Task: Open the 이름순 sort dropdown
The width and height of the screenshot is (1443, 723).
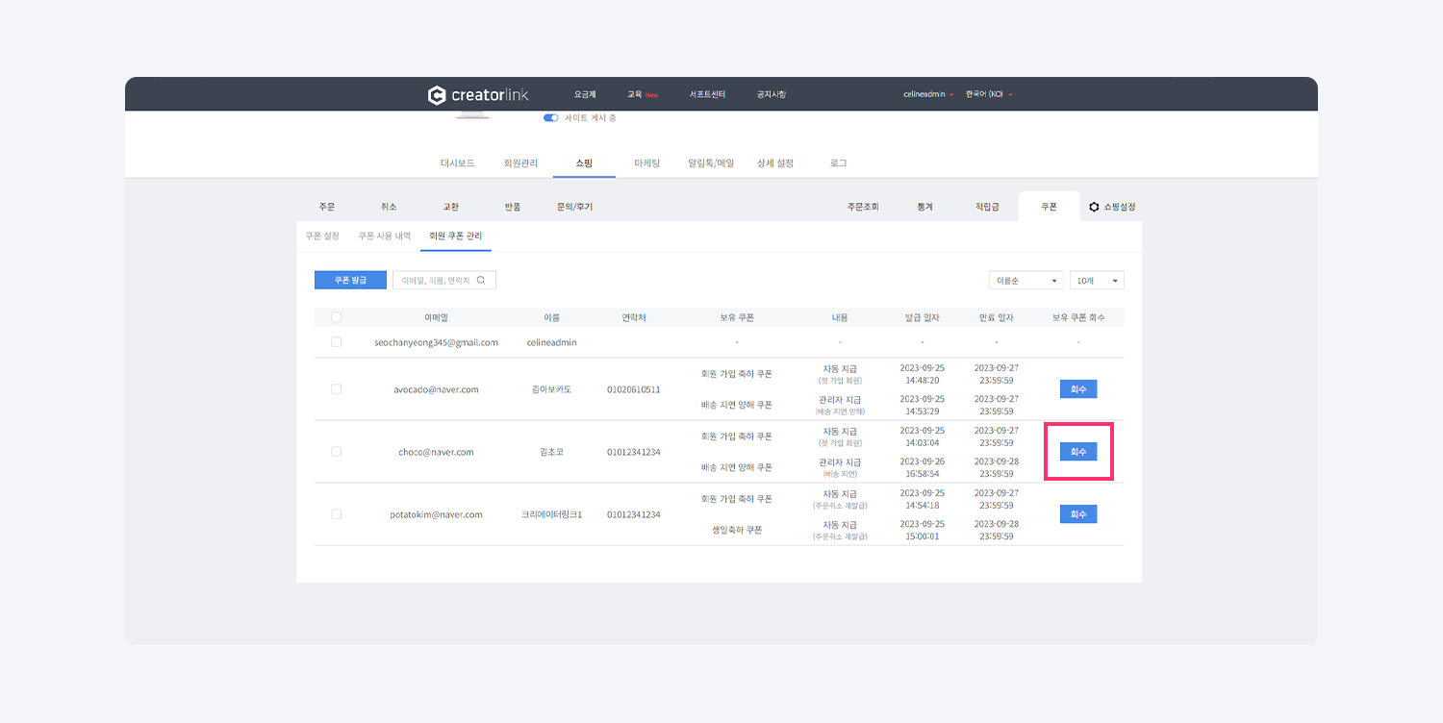Action: click(x=1025, y=281)
